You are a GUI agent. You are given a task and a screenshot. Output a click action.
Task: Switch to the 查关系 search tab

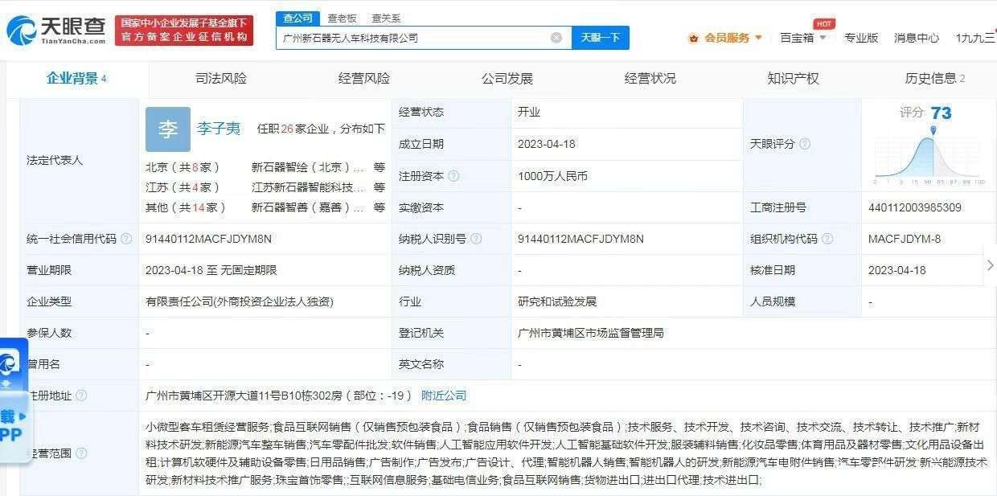[x=386, y=18]
